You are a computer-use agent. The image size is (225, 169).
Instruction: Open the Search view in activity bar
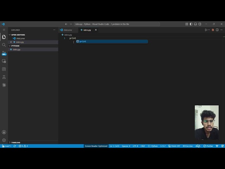4,45
